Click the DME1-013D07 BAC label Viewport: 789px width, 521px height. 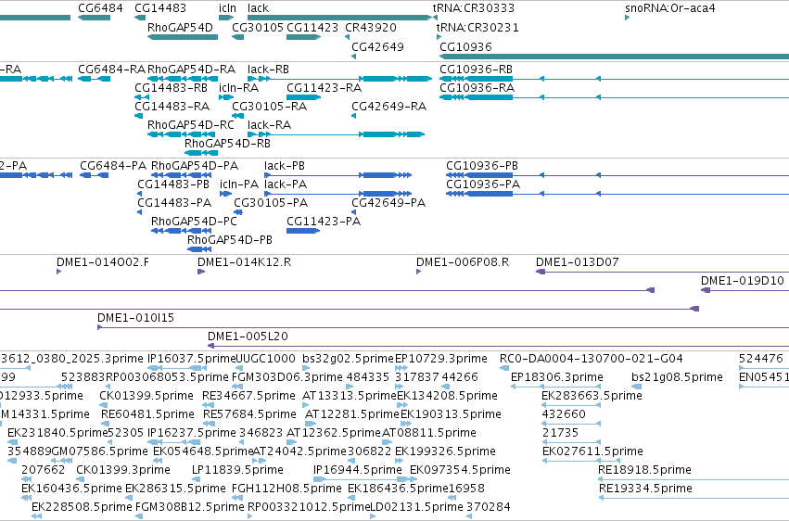click(578, 262)
